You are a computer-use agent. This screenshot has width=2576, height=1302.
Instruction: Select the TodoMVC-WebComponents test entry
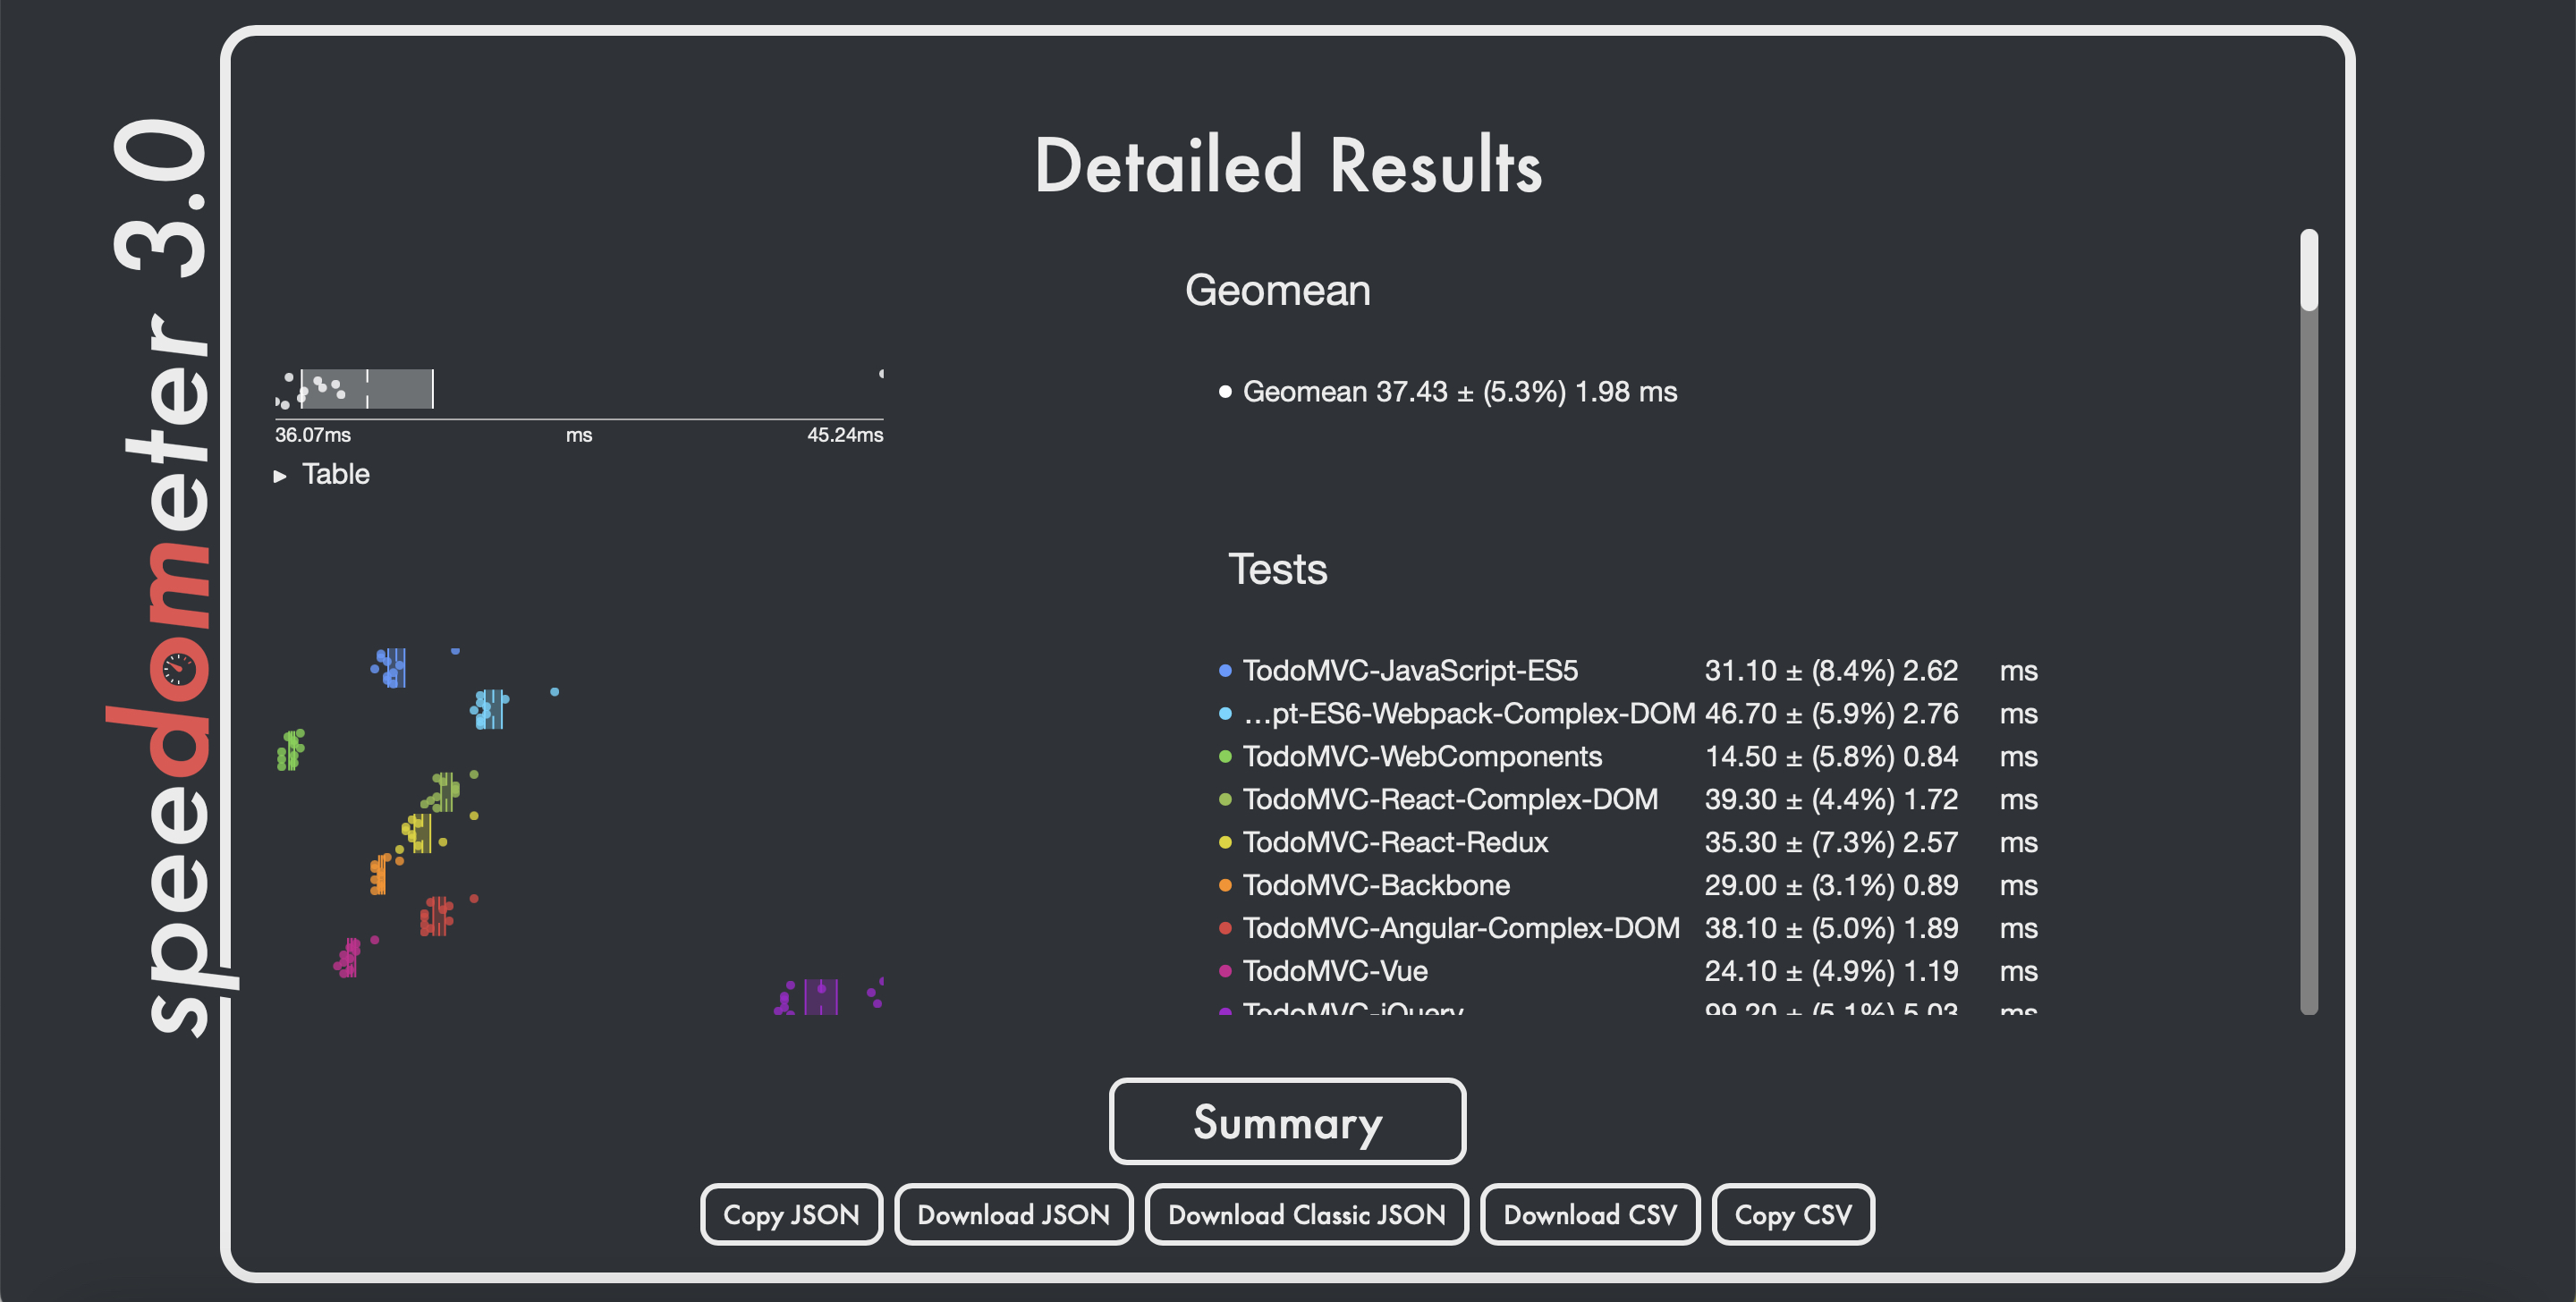1421,757
